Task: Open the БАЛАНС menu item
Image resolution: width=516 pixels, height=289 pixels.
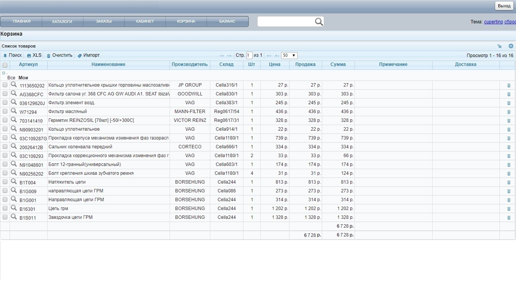Action: tap(227, 21)
